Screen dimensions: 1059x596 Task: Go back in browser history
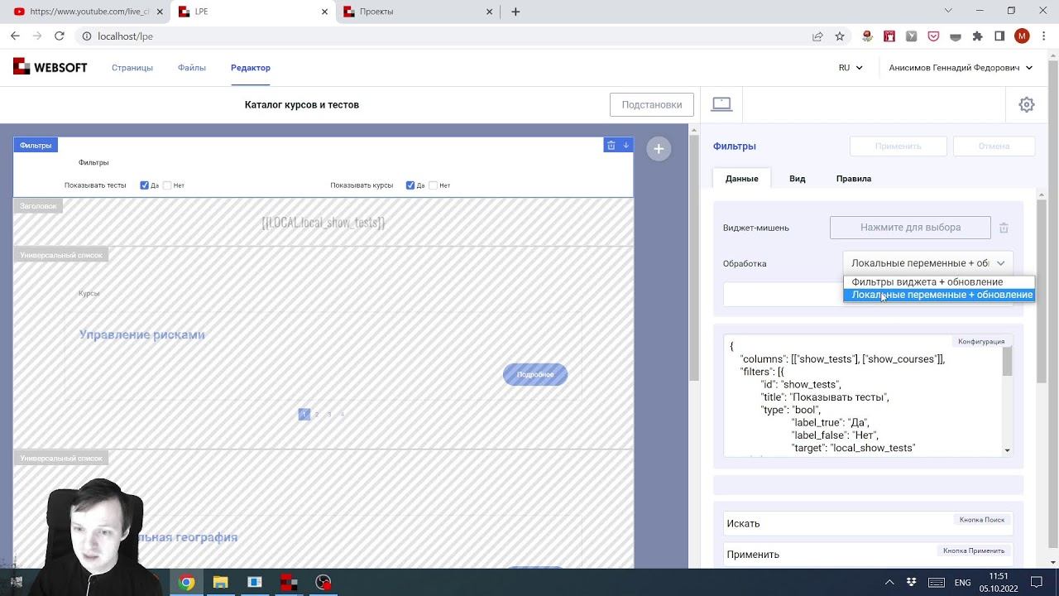pos(15,36)
